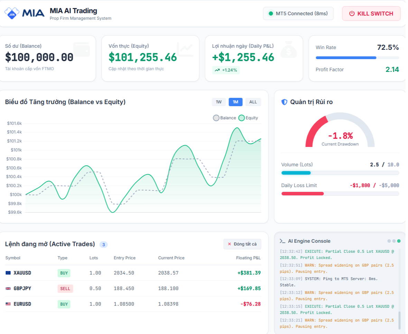Click the GBPJPY flag icon
Viewport: 408px width, 334px height.
pos(8,288)
